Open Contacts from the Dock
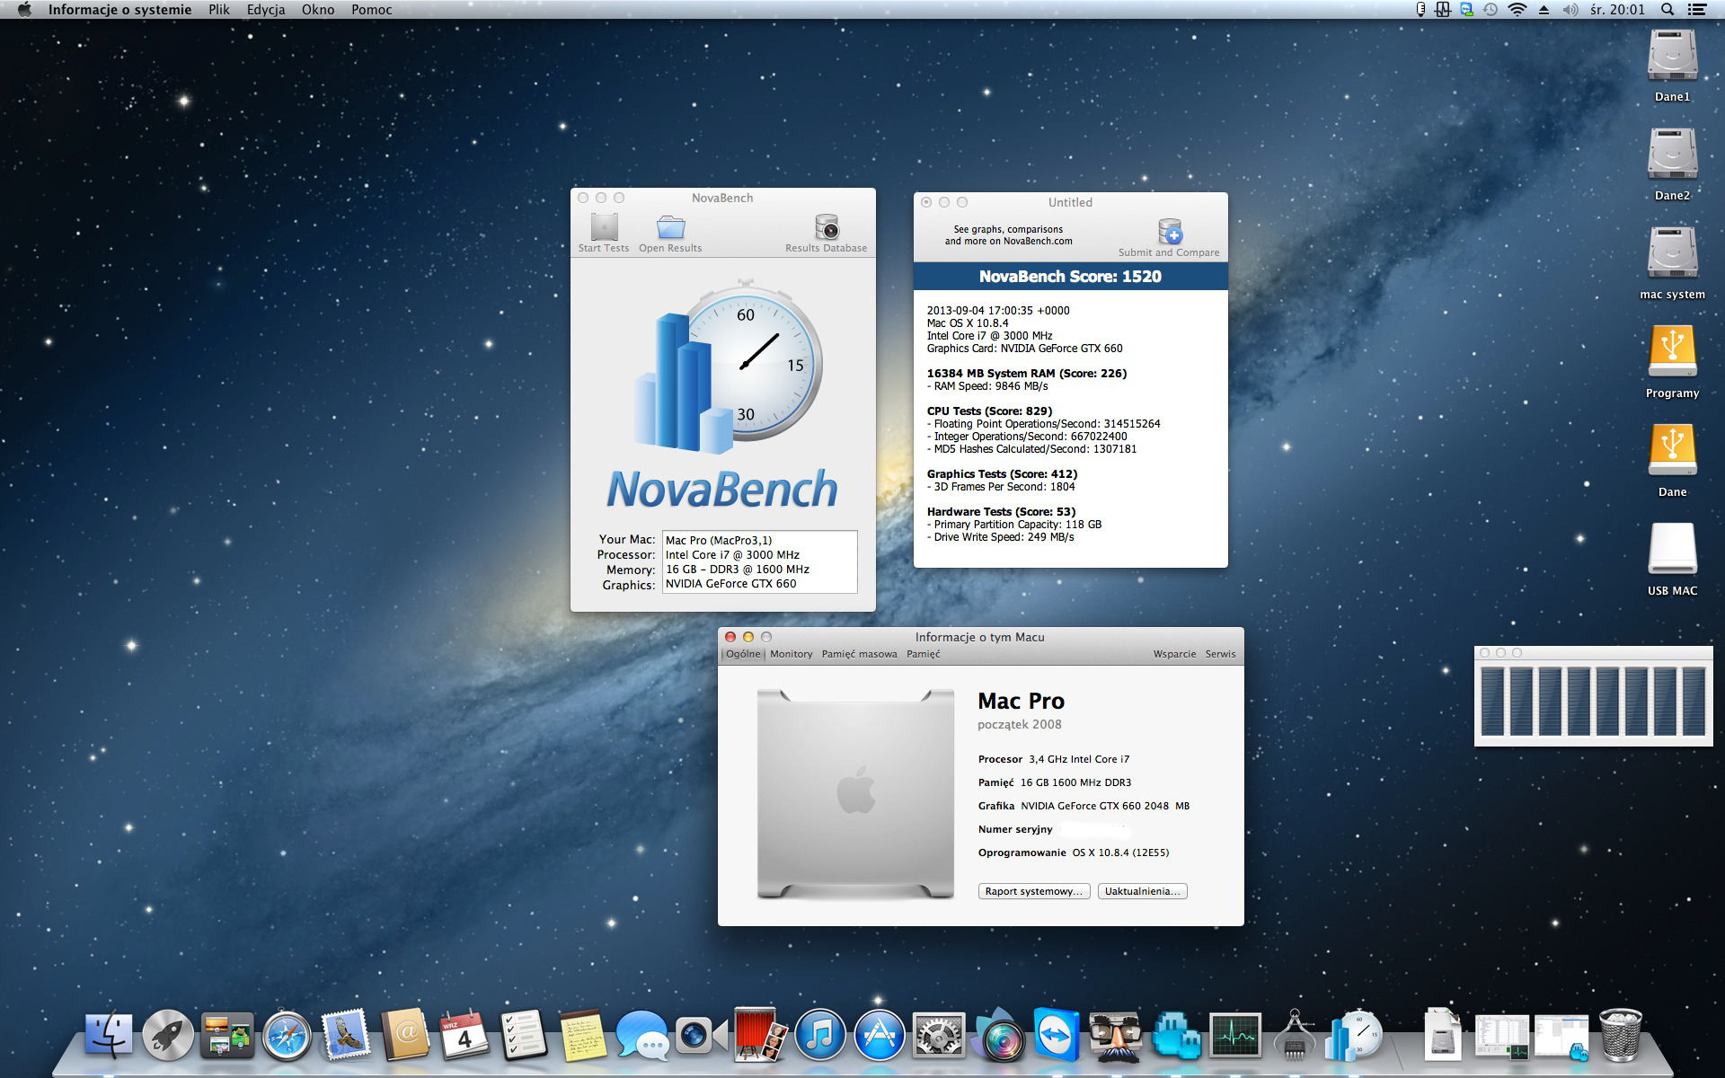Viewport: 1725px width, 1078px height. click(x=405, y=1035)
